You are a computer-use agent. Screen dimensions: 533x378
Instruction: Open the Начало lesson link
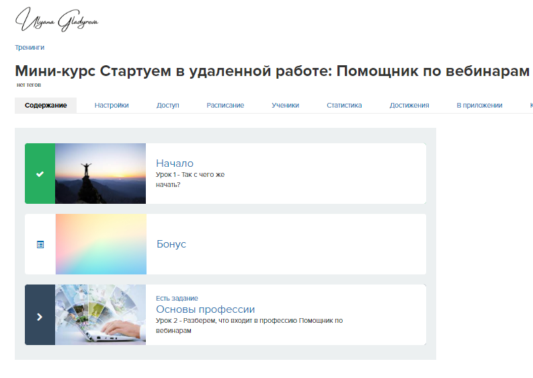pos(174,163)
